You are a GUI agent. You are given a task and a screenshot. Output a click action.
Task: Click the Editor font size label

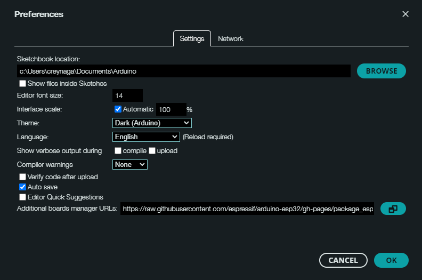[40, 95]
